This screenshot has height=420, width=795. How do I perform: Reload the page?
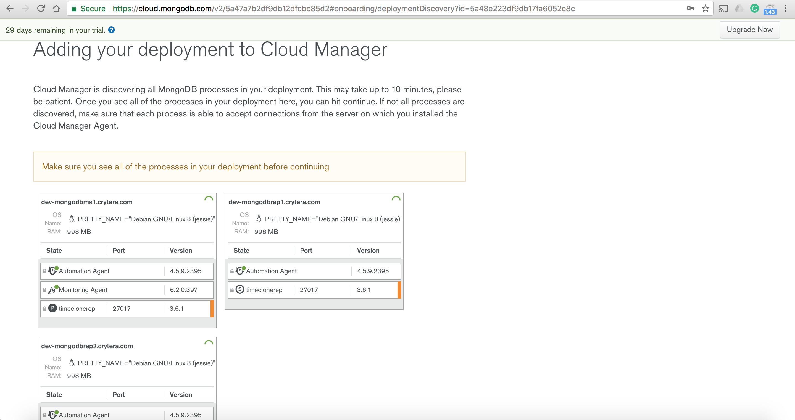coord(41,9)
